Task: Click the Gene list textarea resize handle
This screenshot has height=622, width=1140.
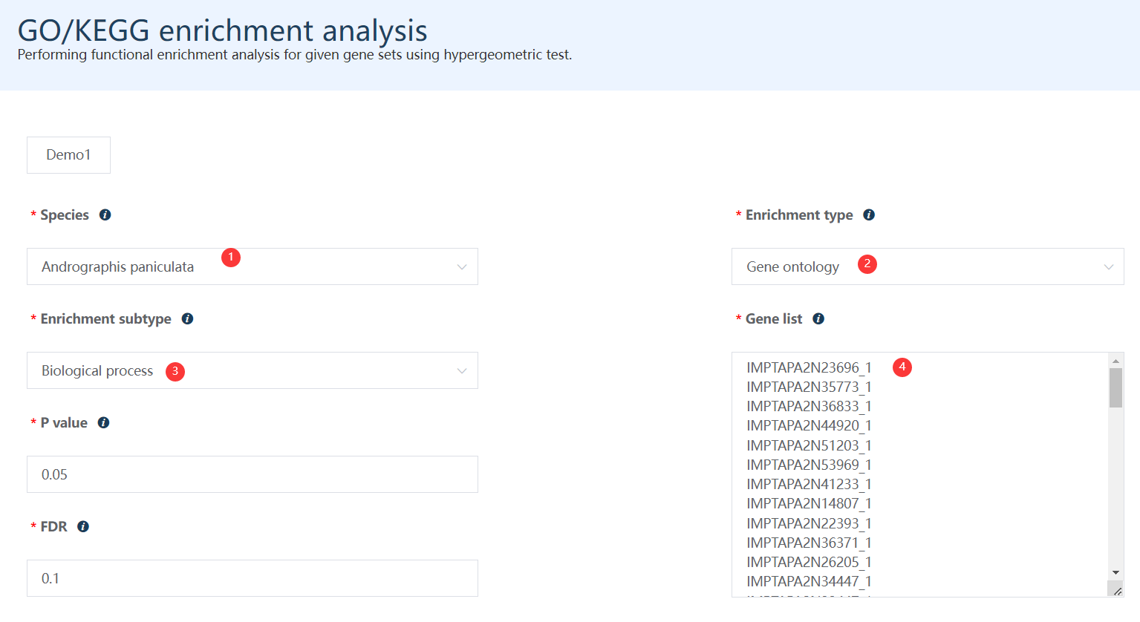Action: coord(1117,590)
